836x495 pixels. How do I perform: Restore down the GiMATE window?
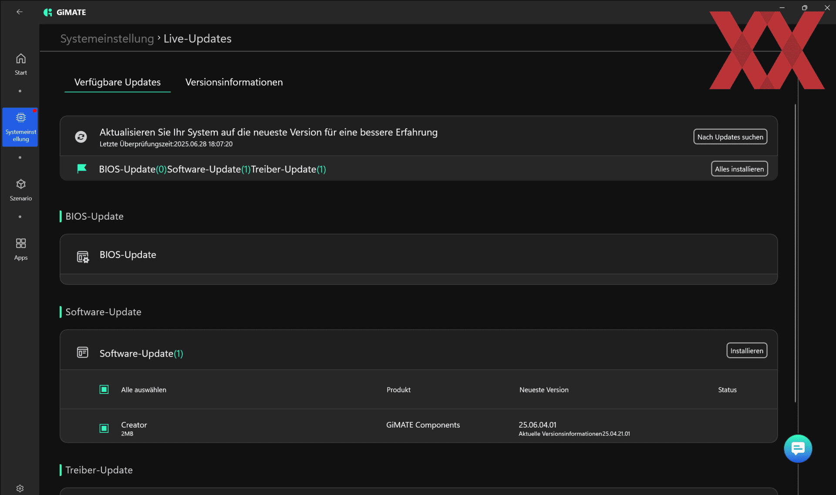click(804, 7)
